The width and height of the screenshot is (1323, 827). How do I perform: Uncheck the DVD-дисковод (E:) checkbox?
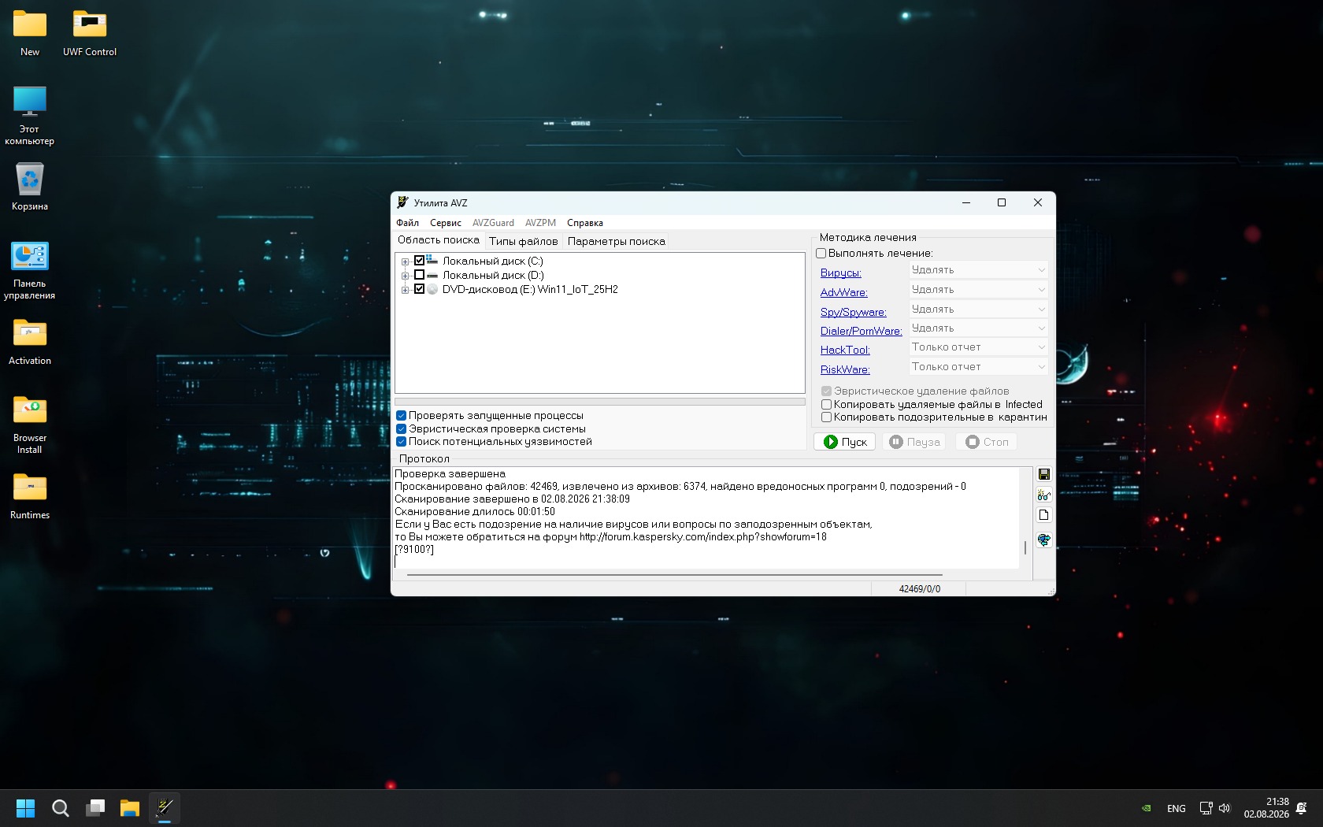[x=419, y=289]
